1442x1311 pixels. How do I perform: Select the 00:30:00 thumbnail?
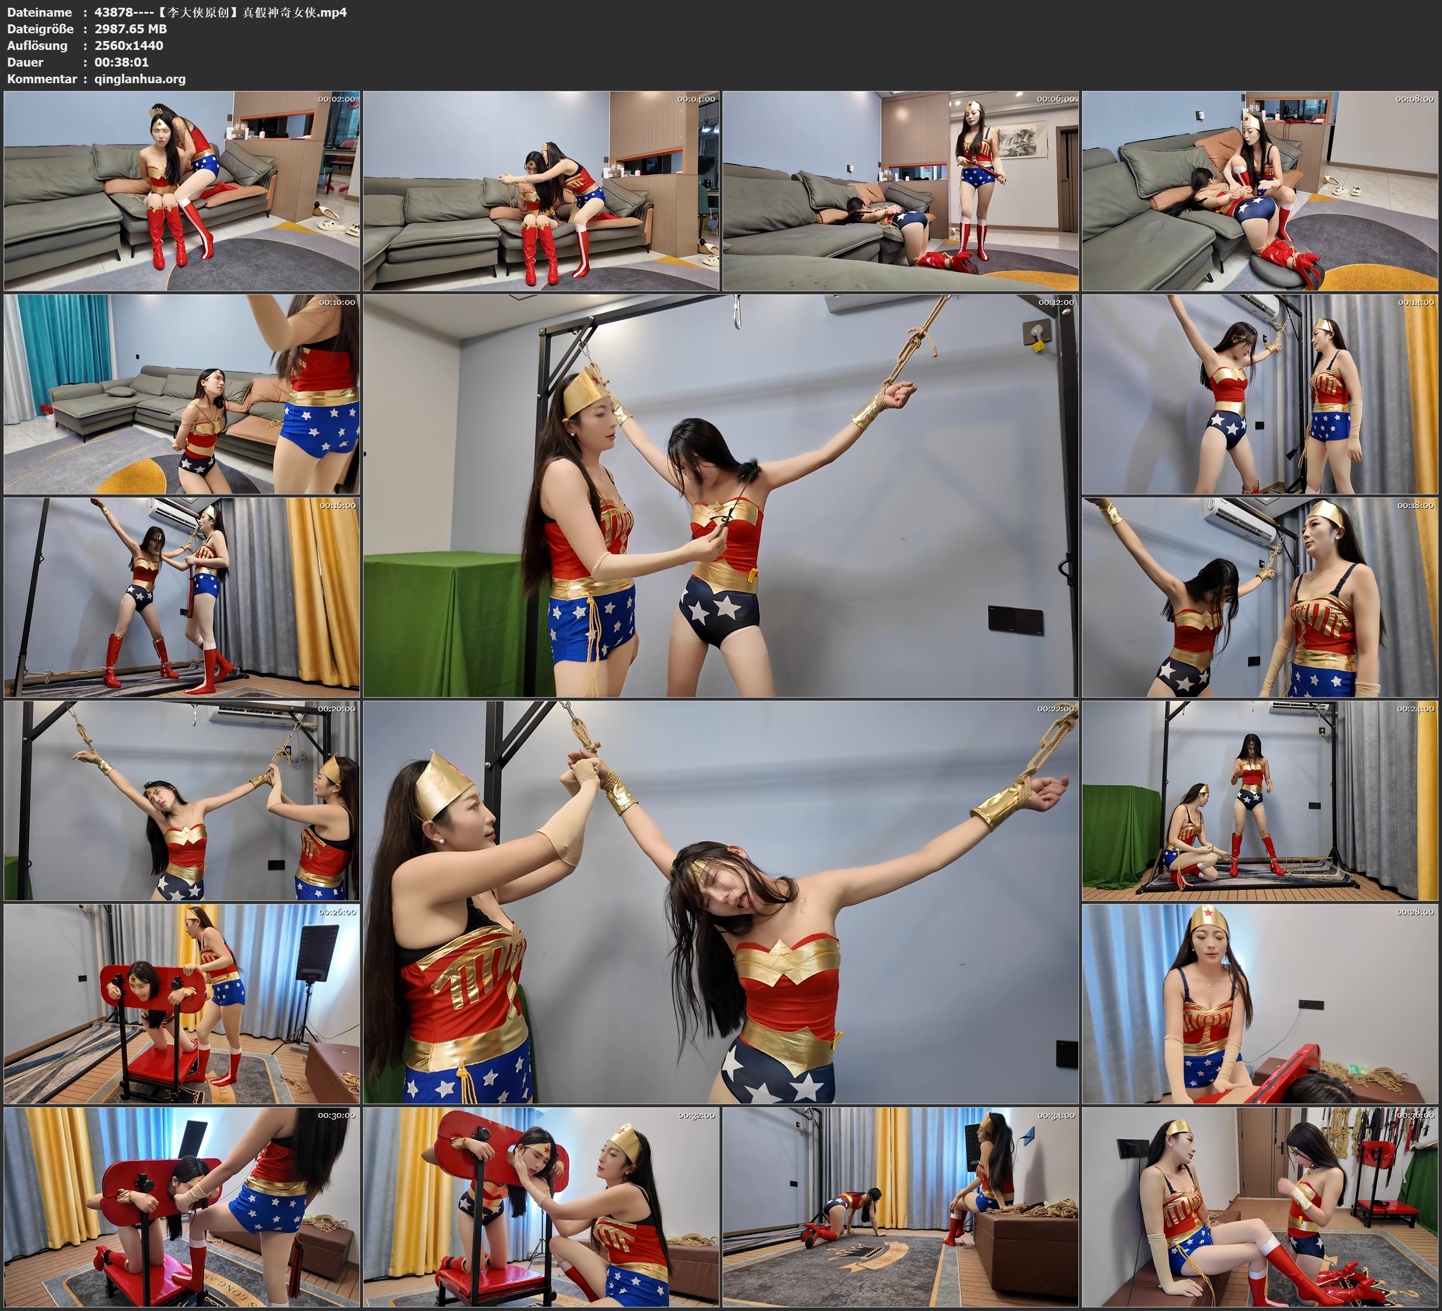click(182, 1206)
